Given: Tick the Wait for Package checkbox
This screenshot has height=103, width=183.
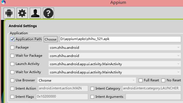Looking at the screenshot, I should (x=12, y=56).
